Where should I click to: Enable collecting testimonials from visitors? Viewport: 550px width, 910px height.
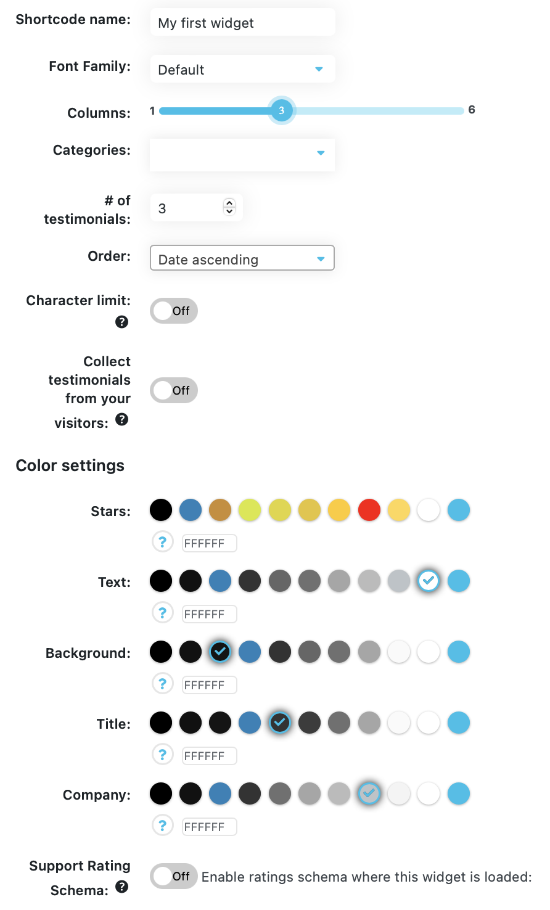pos(174,390)
